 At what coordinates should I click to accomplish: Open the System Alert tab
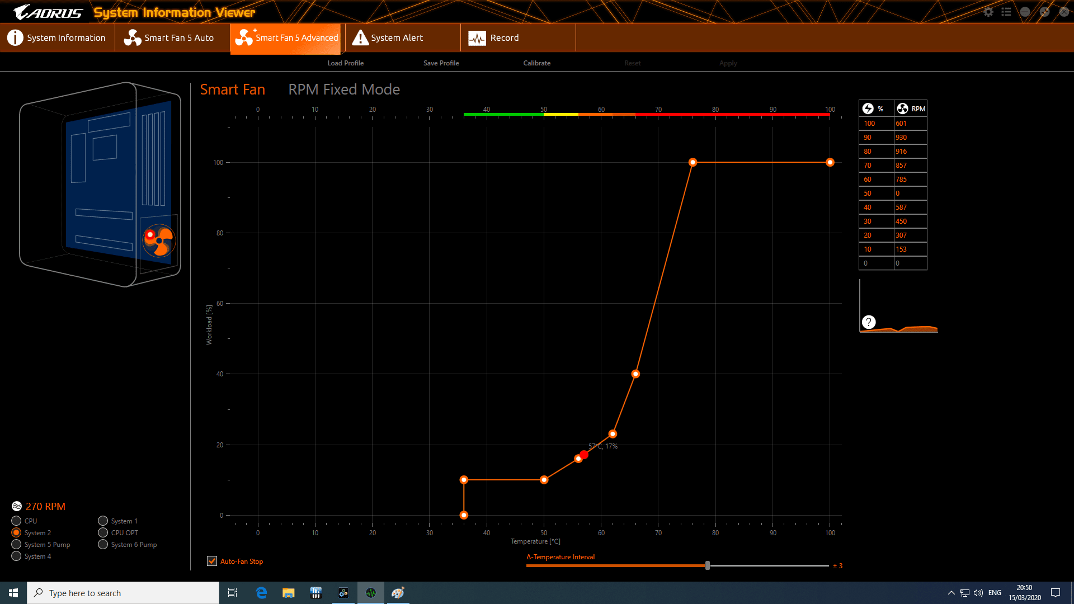pos(403,37)
